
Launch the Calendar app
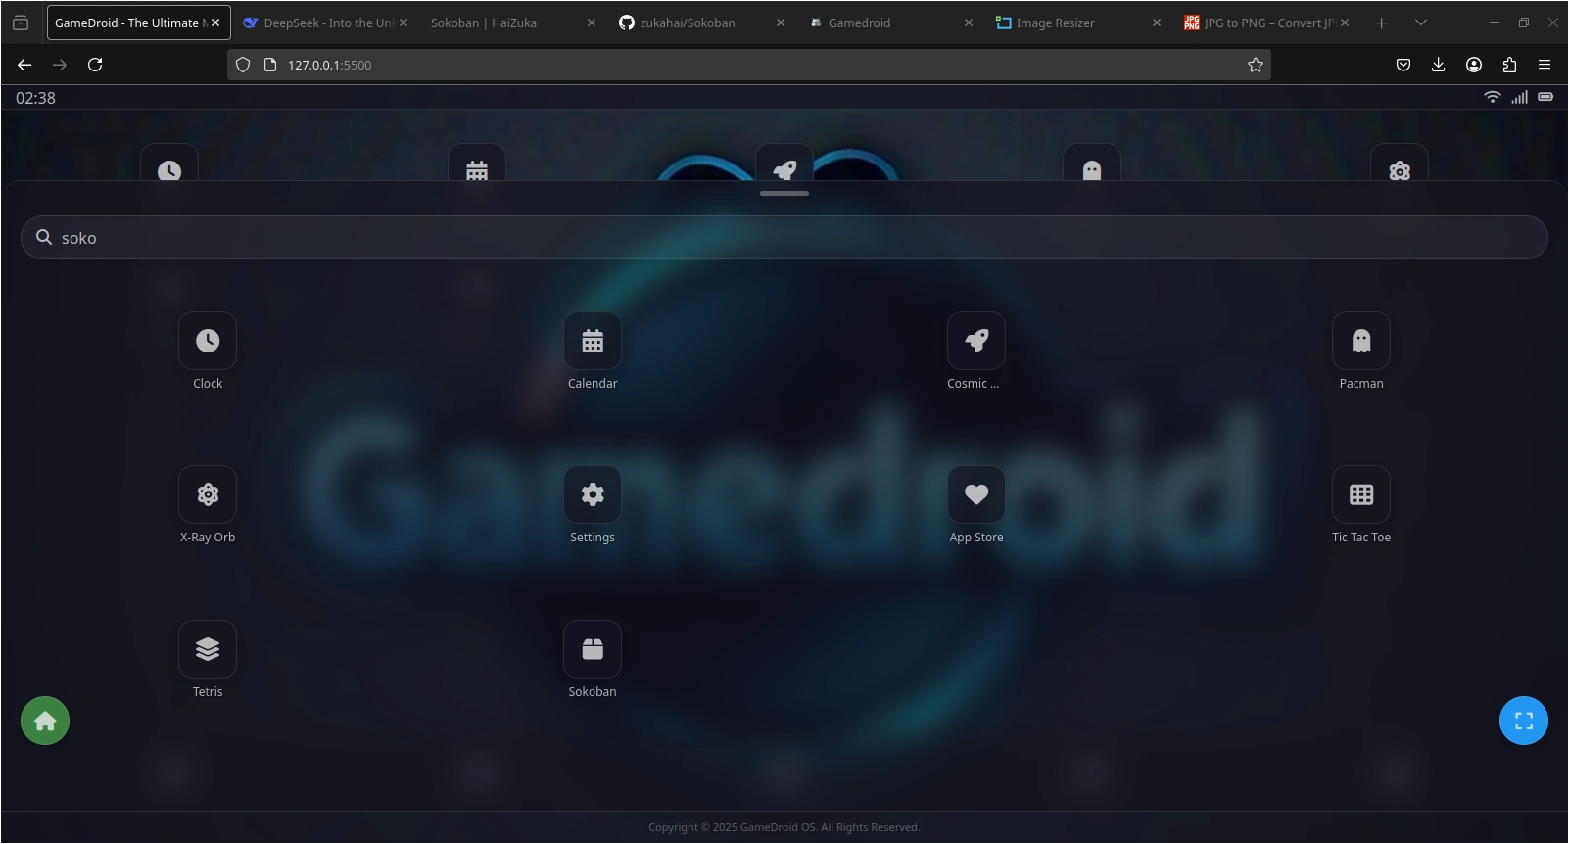tap(593, 341)
